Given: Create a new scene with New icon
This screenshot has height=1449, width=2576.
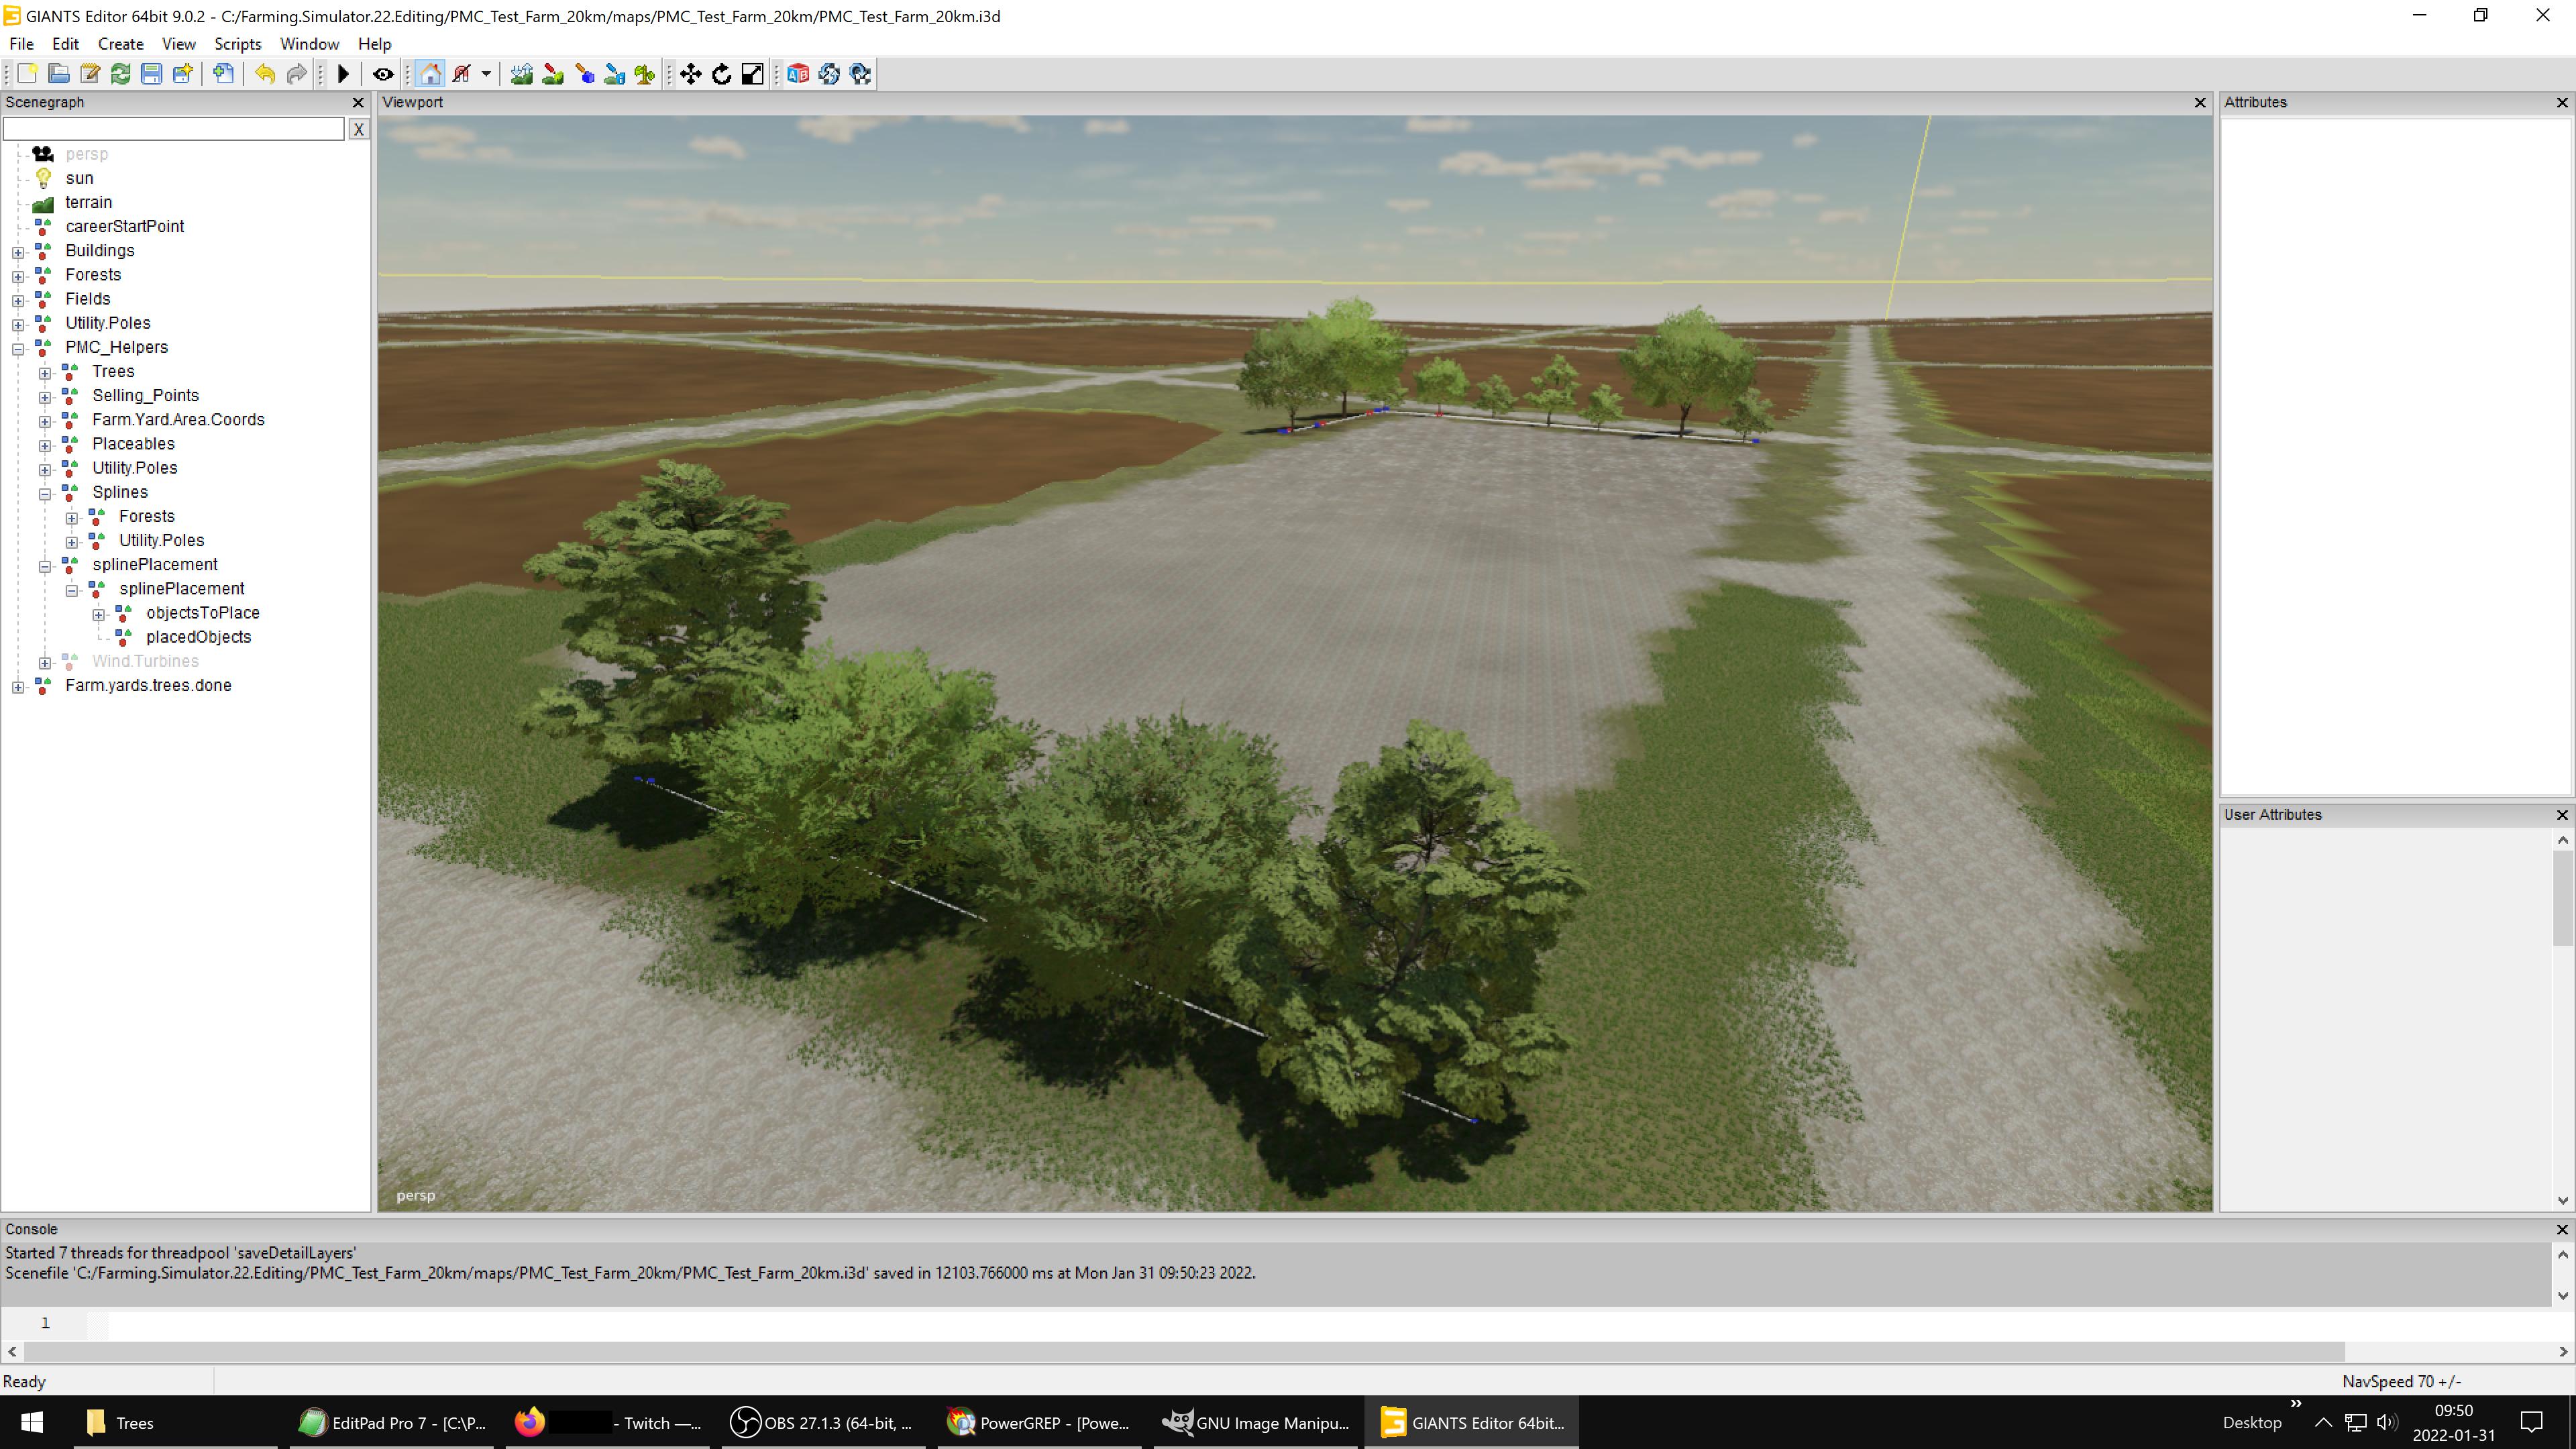Looking at the screenshot, I should (x=27, y=74).
